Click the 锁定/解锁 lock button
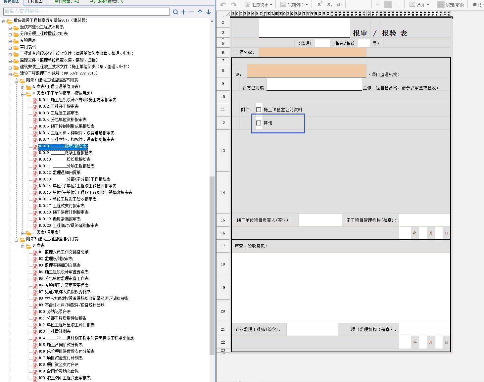 click(451, 4)
